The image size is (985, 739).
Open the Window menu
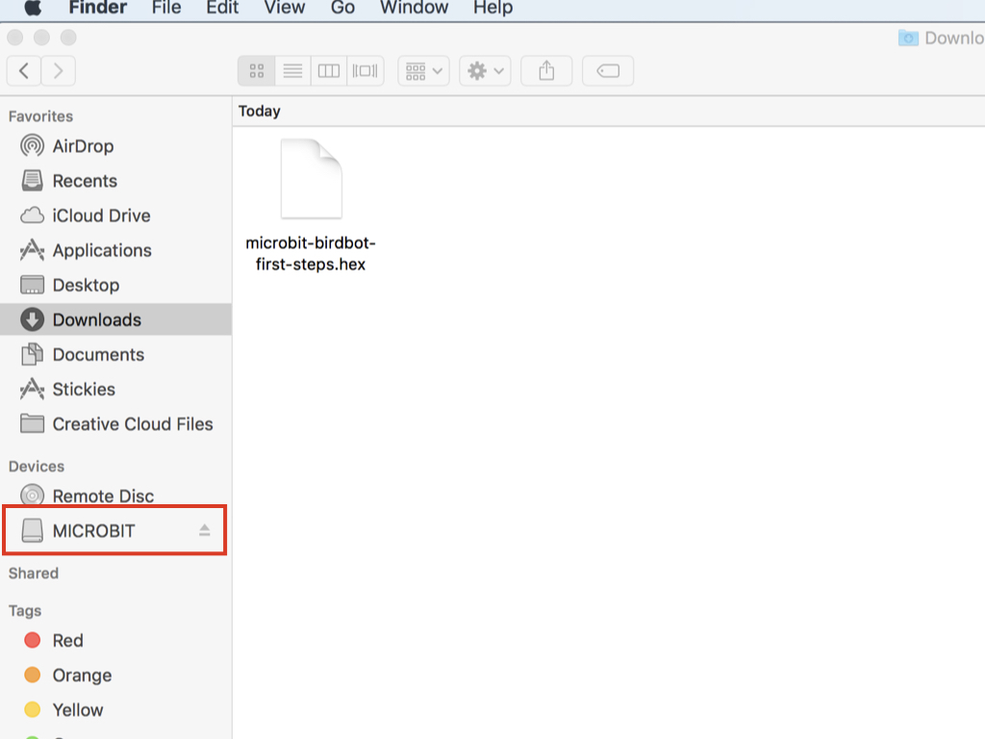pos(414,8)
